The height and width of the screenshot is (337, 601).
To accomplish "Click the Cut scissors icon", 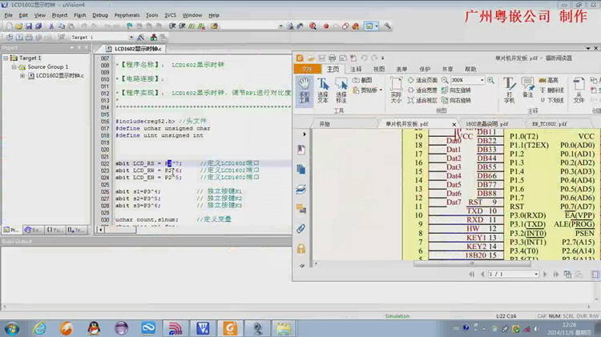I will pyautogui.click(x=51, y=26).
